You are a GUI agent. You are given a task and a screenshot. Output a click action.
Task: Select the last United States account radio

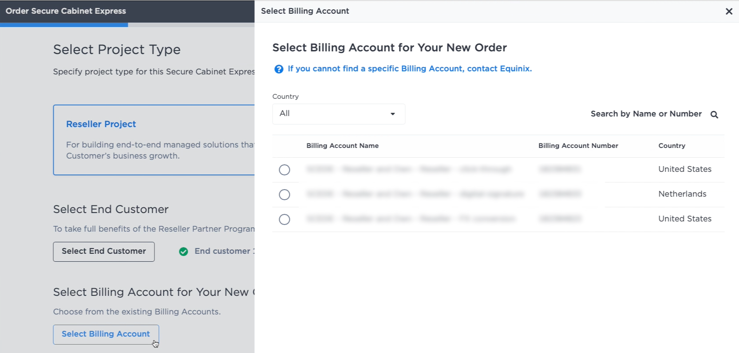click(285, 219)
